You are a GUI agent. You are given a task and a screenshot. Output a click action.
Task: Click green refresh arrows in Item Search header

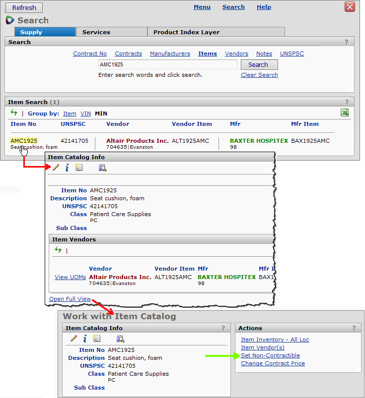14,113
